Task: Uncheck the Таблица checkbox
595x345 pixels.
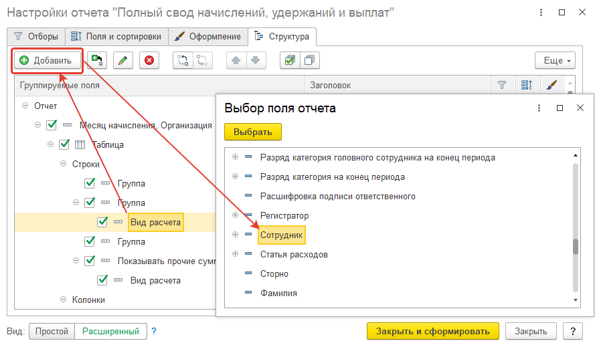Action: click(x=64, y=144)
